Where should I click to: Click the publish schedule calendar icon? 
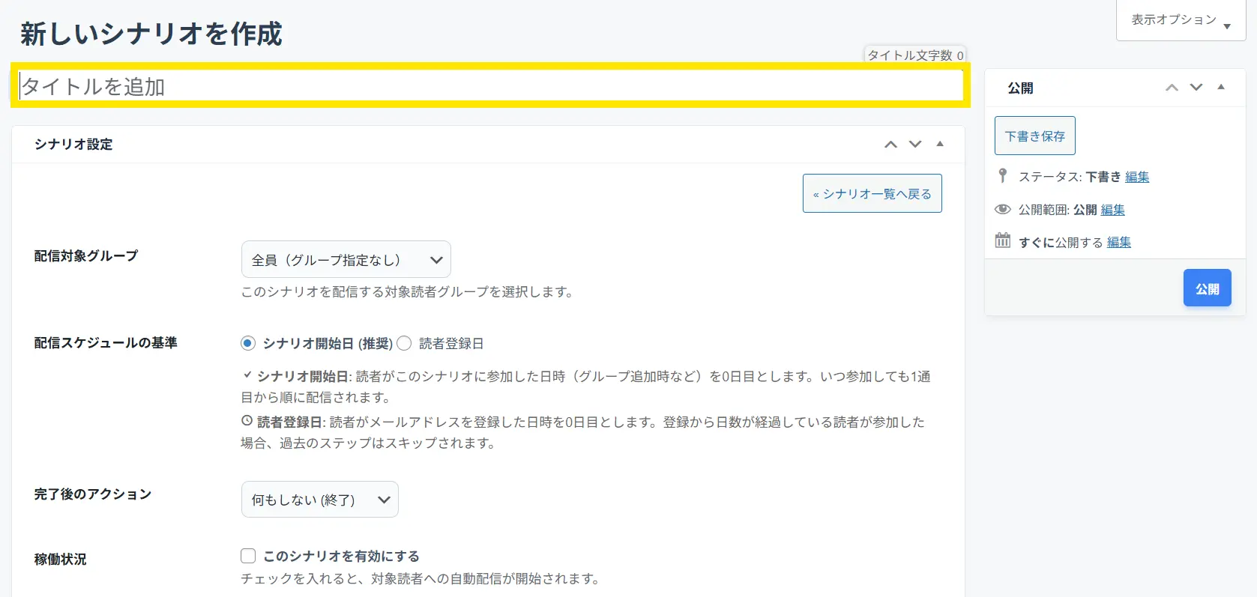coord(1002,241)
